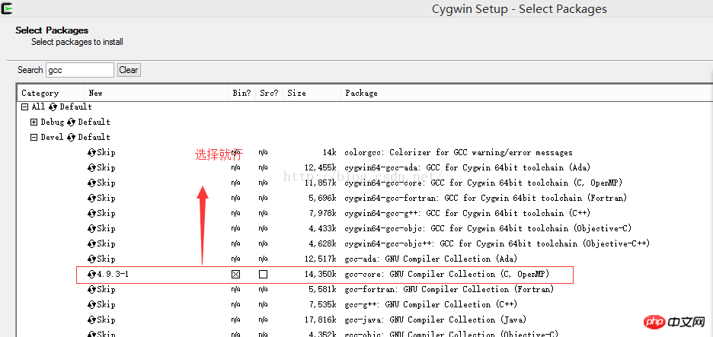
Task: Click the cycle icon for cygwin64-gcc-fortran row
Action: (92, 198)
